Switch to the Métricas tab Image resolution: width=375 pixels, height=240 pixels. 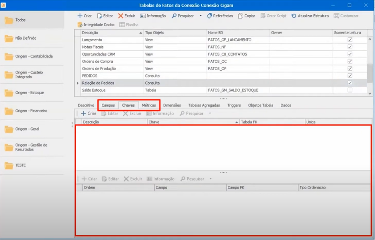click(x=149, y=105)
